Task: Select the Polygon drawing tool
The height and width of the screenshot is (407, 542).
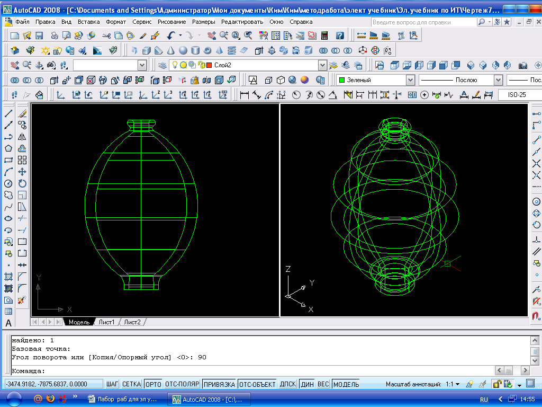Action: (x=8, y=148)
